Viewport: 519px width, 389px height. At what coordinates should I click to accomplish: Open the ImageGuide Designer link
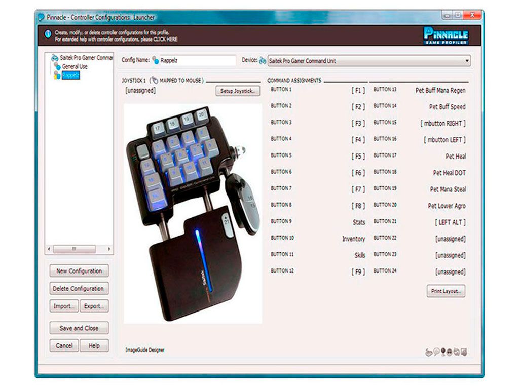pyautogui.click(x=144, y=350)
